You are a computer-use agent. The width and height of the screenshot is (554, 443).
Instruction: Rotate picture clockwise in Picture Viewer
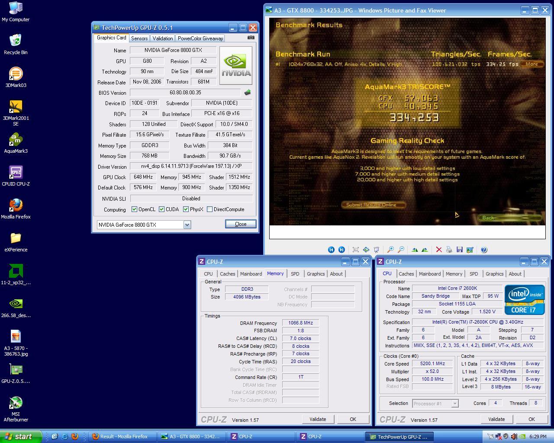pyautogui.click(x=415, y=250)
